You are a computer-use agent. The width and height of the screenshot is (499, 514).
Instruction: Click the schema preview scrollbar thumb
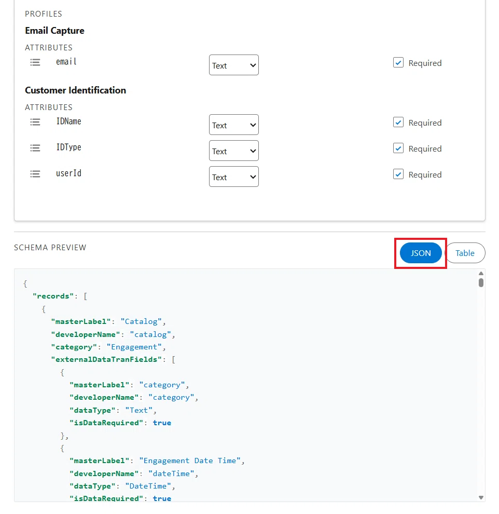481,282
